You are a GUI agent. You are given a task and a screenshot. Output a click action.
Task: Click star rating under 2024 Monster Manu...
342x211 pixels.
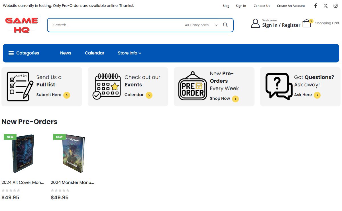pyautogui.click(x=60, y=190)
